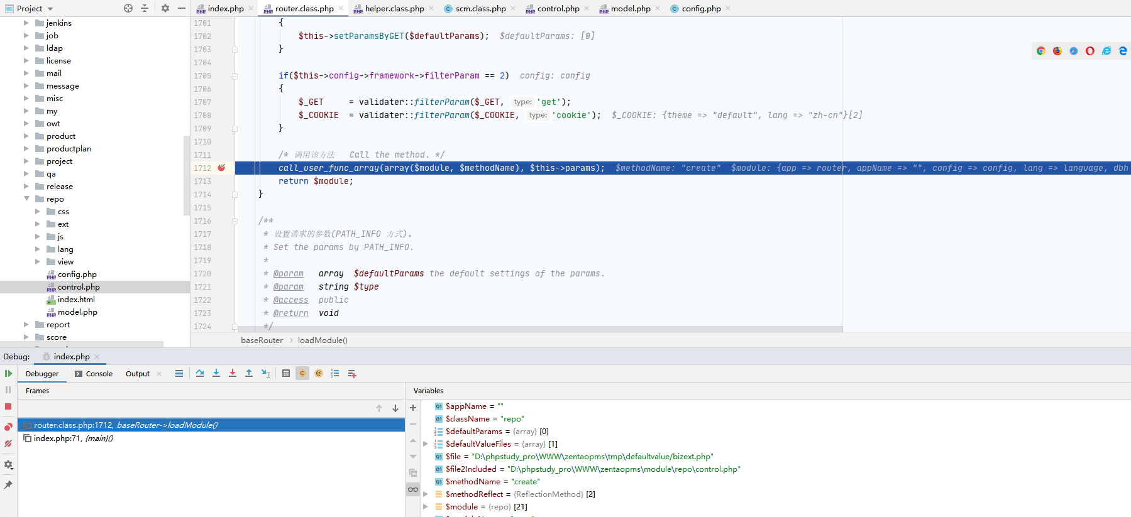The height and width of the screenshot is (517, 1131).
Task: Stop the debug session
Action: pyautogui.click(x=8, y=406)
